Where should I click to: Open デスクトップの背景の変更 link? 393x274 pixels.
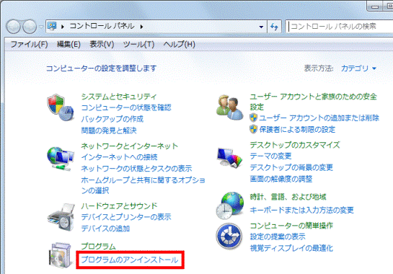[291, 167]
